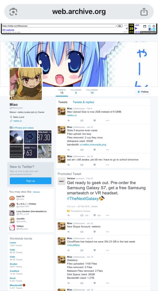Select the Followers count tab
The width and height of the screenshot is (158, 291).
[92, 92]
